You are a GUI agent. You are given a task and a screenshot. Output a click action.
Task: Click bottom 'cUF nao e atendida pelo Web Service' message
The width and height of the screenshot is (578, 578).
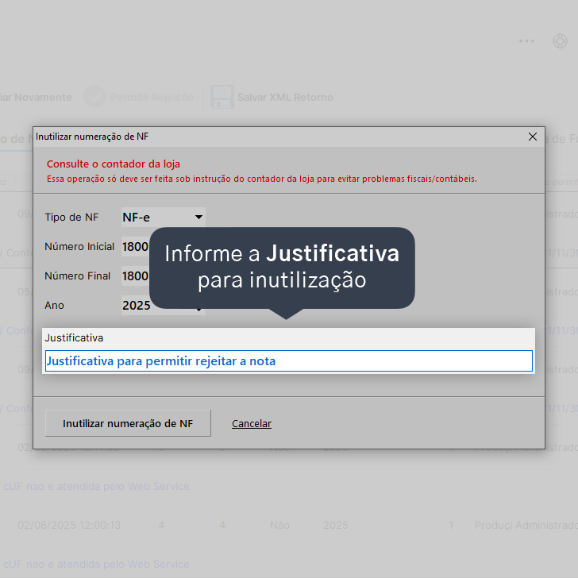tap(96, 564)
